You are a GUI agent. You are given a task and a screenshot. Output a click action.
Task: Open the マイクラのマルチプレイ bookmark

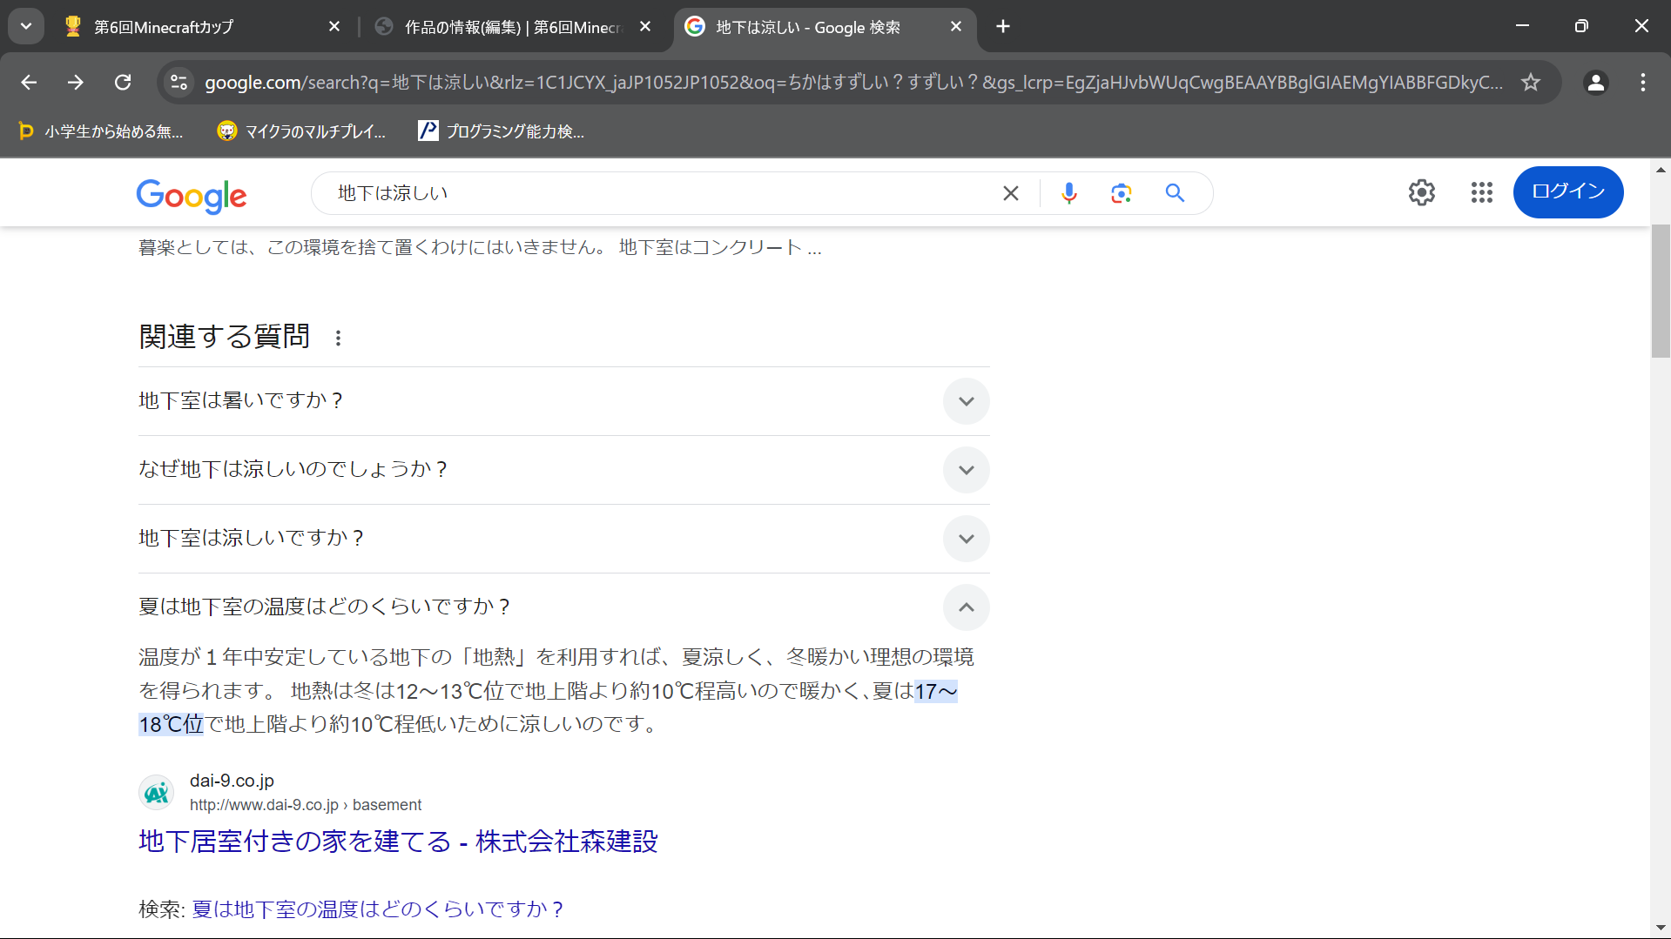tap(301, 131)
